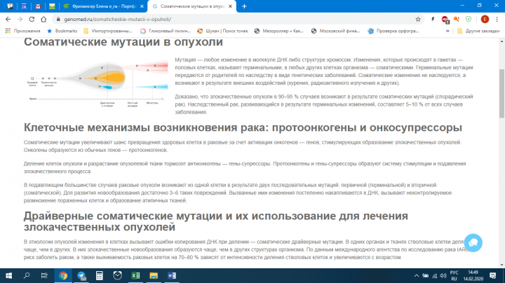Open the volume tray icon
505x283 pixels.
tap(443, 275)
